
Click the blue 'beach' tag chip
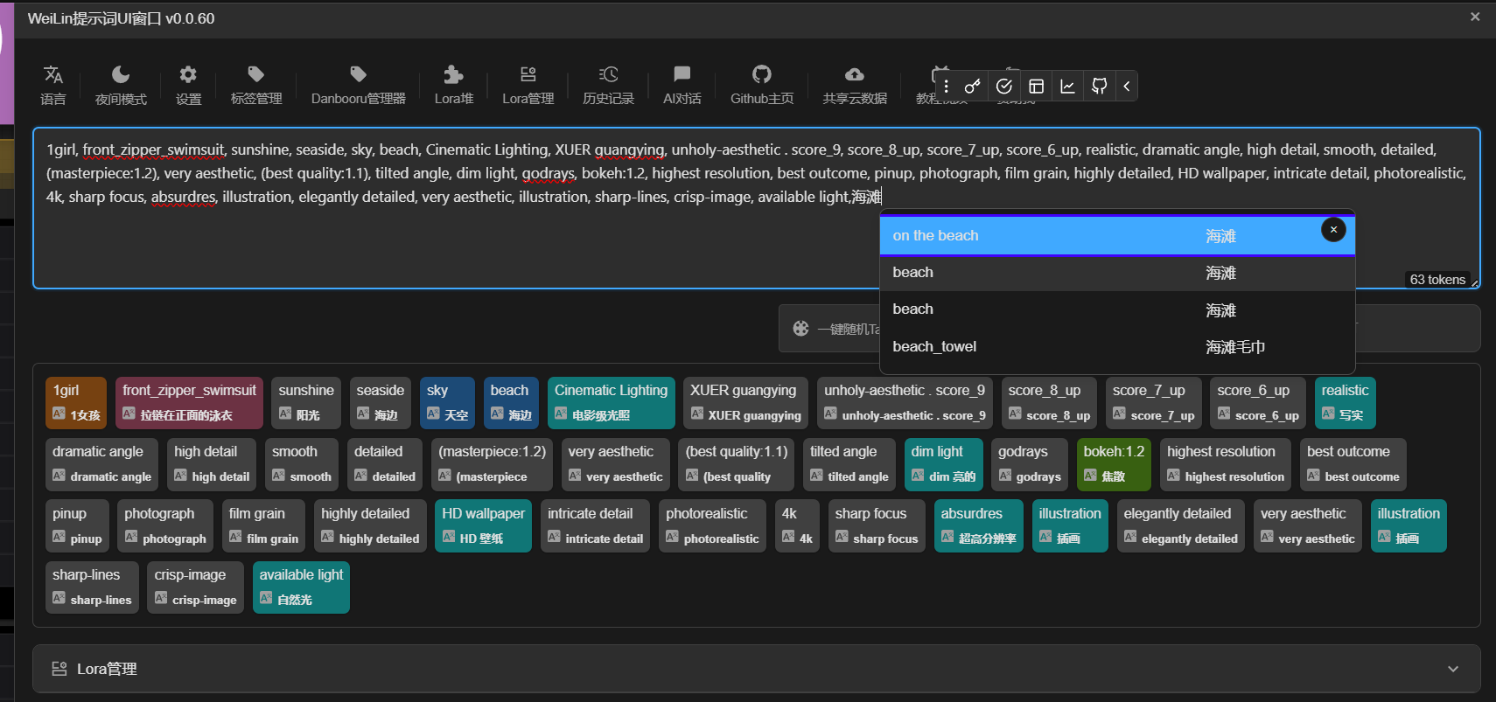click(x=511, y=402)
